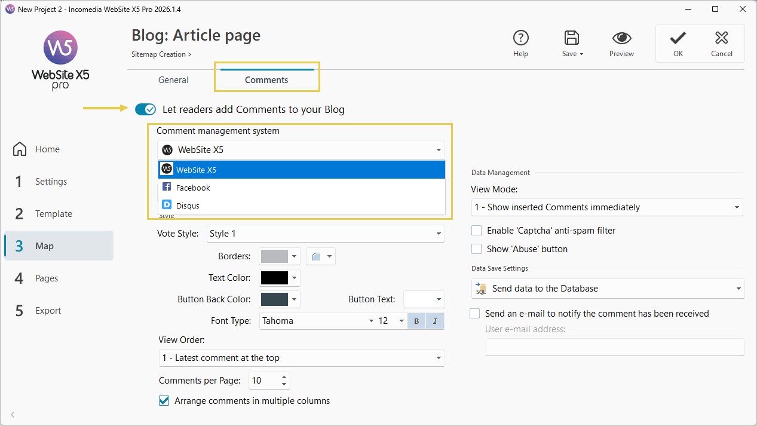Click the Save floppy disk icon
Screen dimensions: 757x426
click(x=572, y=38)
